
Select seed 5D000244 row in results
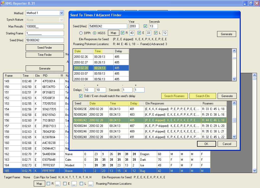pos(80,126)
